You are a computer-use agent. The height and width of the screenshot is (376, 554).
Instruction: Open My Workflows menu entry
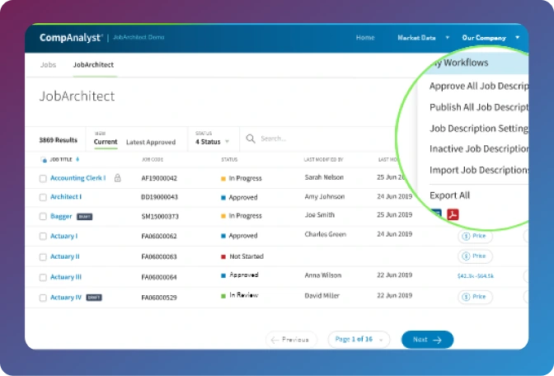click(475, 63)
